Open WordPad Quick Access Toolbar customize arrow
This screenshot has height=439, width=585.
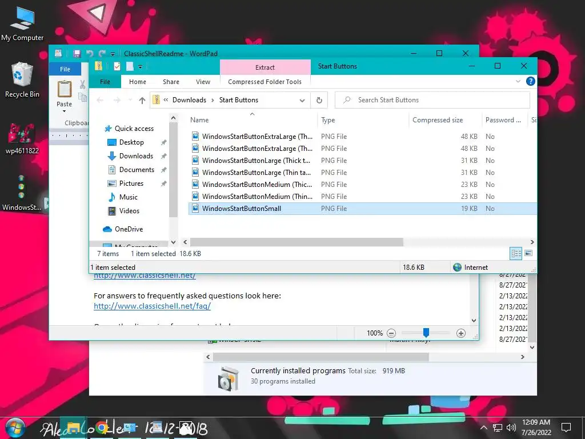coord(113,54)
